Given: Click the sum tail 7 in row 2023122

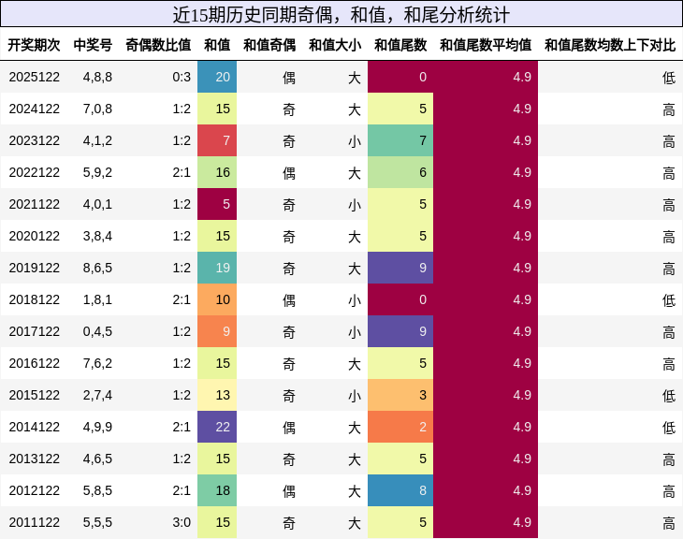Looking at the screenshot, I should coord(400,140).
